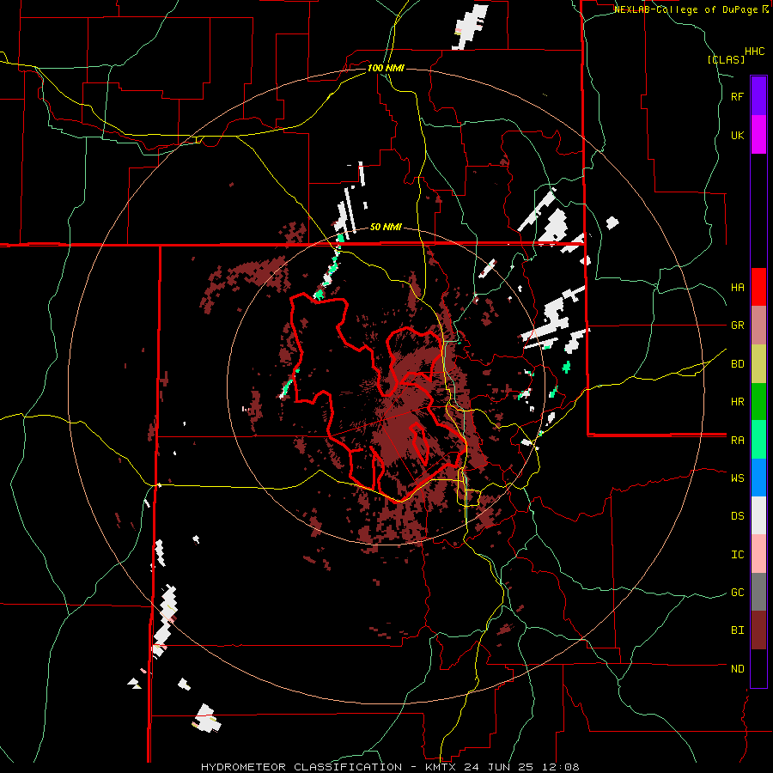Screen dimensions: 773x773
Task: Click the pinkish GR legend swatch
Action: [758, 326]
